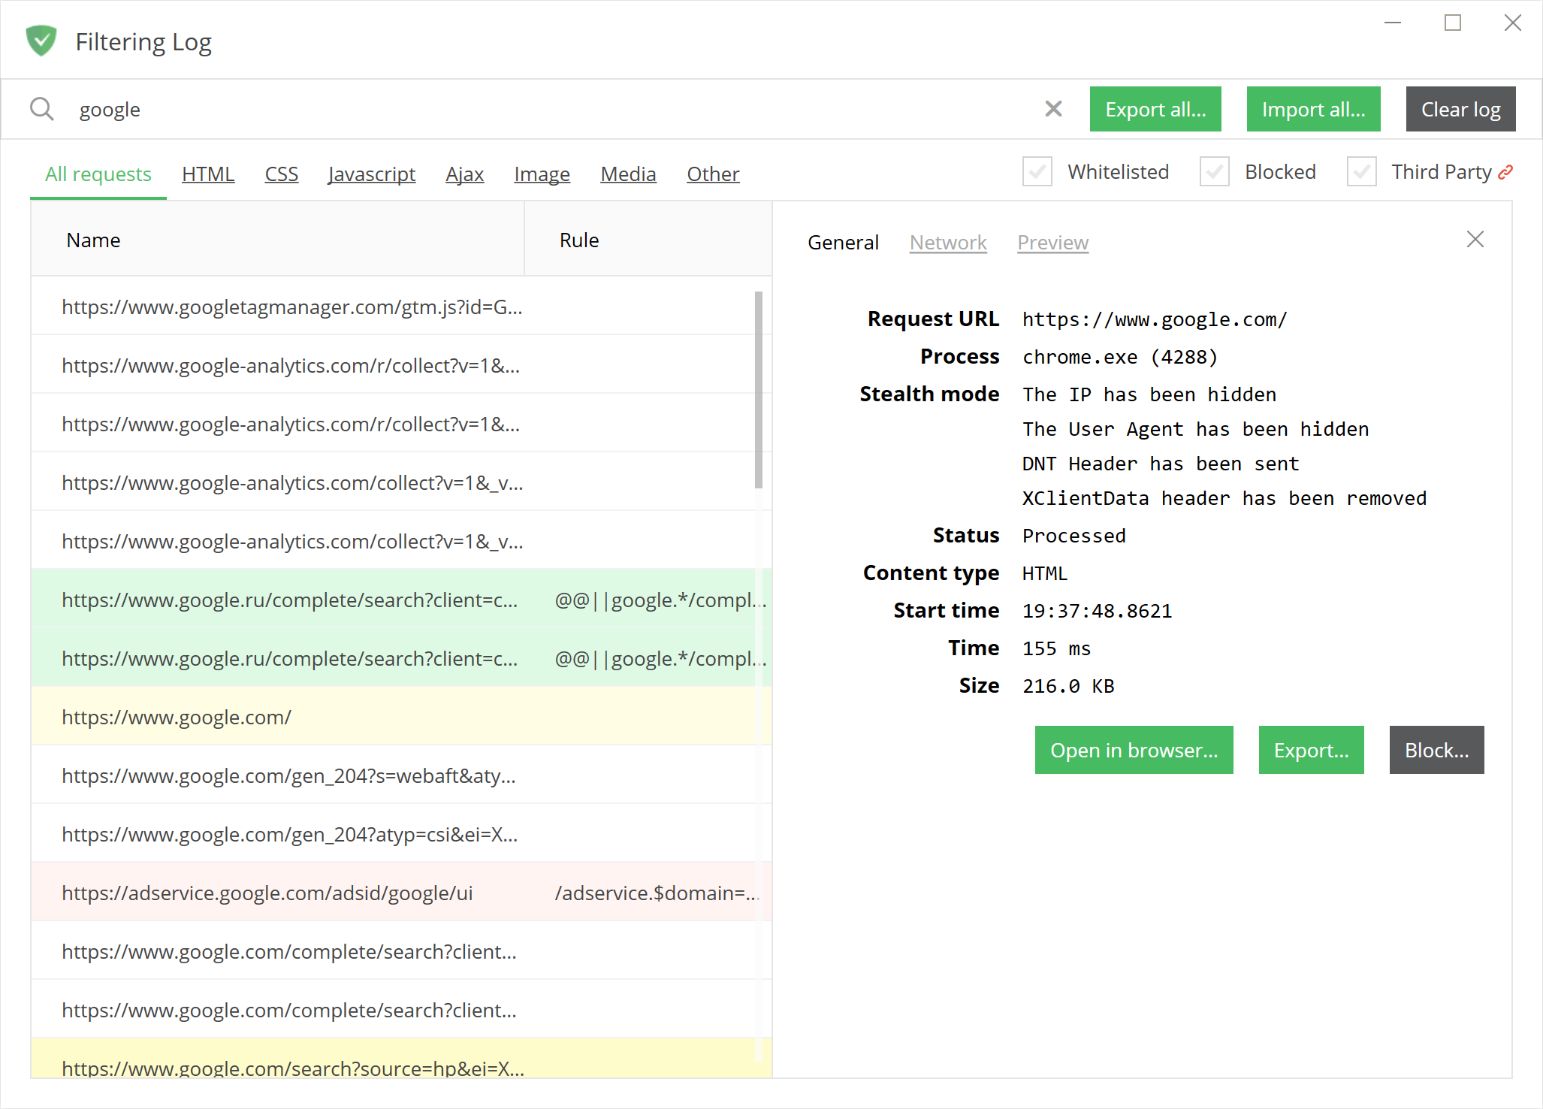Click the Rule column header
The width and height of the screenshot is (1543, 1109).
click(x=648, y=240)
